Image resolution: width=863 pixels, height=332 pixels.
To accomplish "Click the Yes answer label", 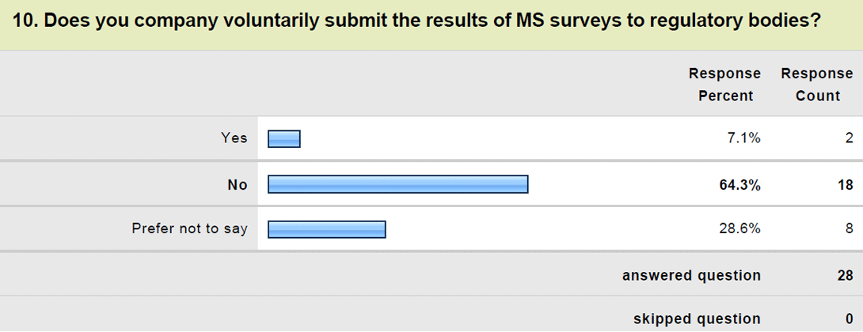I will [234, 138].
